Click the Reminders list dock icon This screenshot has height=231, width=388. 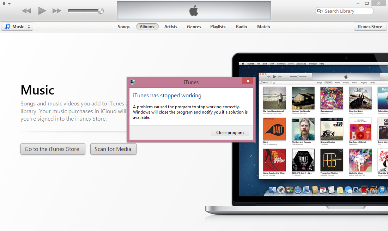[331, 190]
